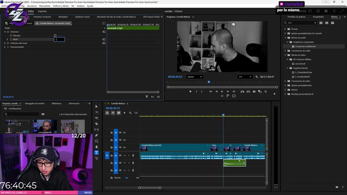Switch to Epidemic Sound tab
Image resolution: width=347 pixels, height=195 pixels.
pyautogui.click(x=82, y=17)
